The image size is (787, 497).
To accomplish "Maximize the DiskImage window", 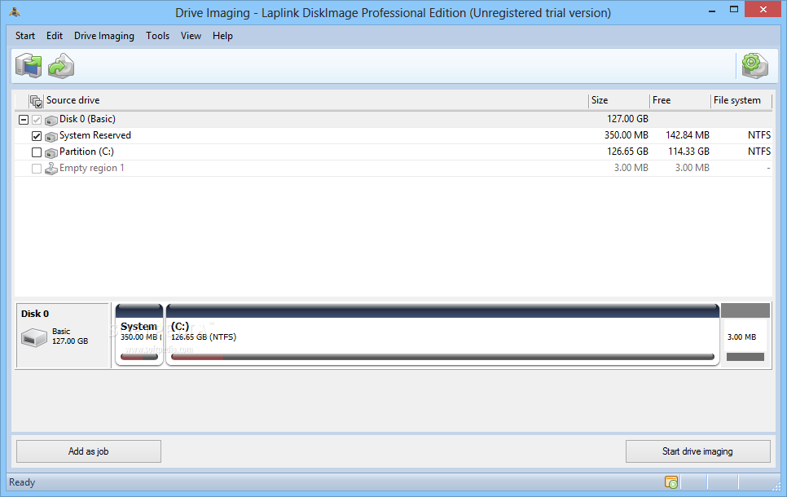I will coord(734,10).
